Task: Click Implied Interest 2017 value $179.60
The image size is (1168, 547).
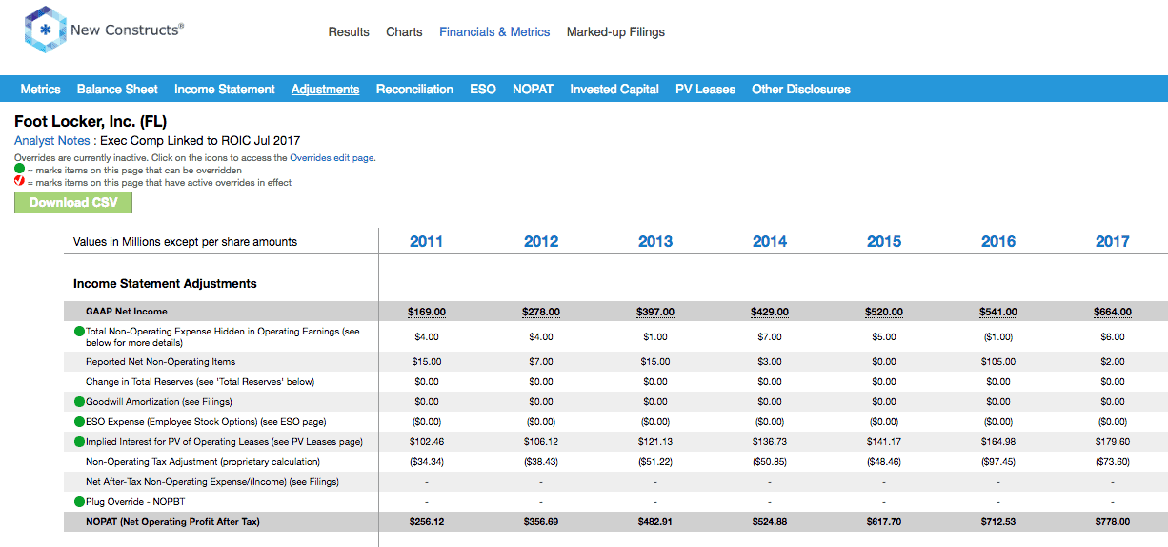Action: [x=1113, y=442]
